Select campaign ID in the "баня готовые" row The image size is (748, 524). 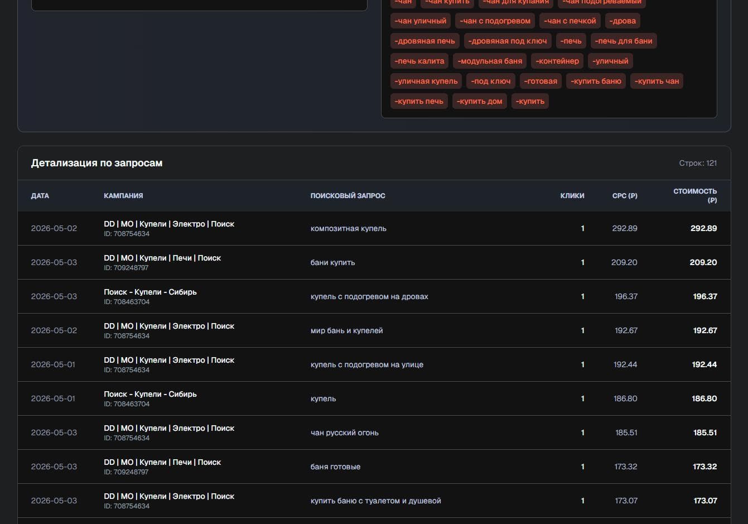pyautogui.click(x=127, y=472)
